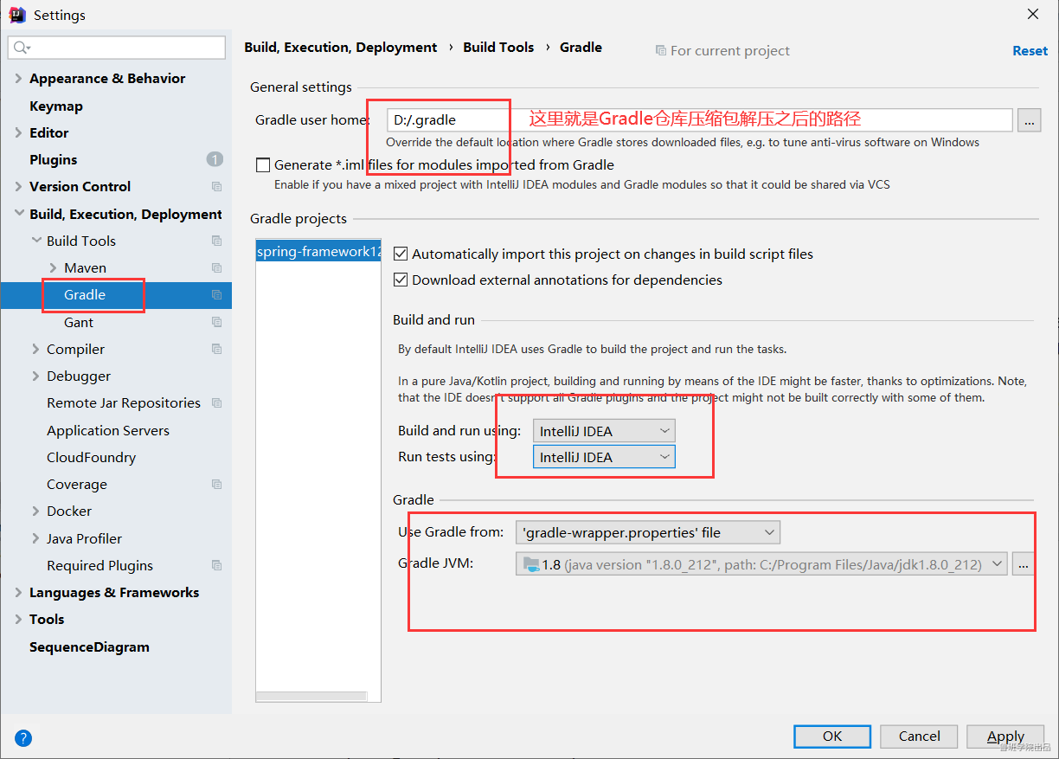Expand the Maven node arrow
The width and height of the screenshot is (1059, 759).
click(x=54, y=268)
